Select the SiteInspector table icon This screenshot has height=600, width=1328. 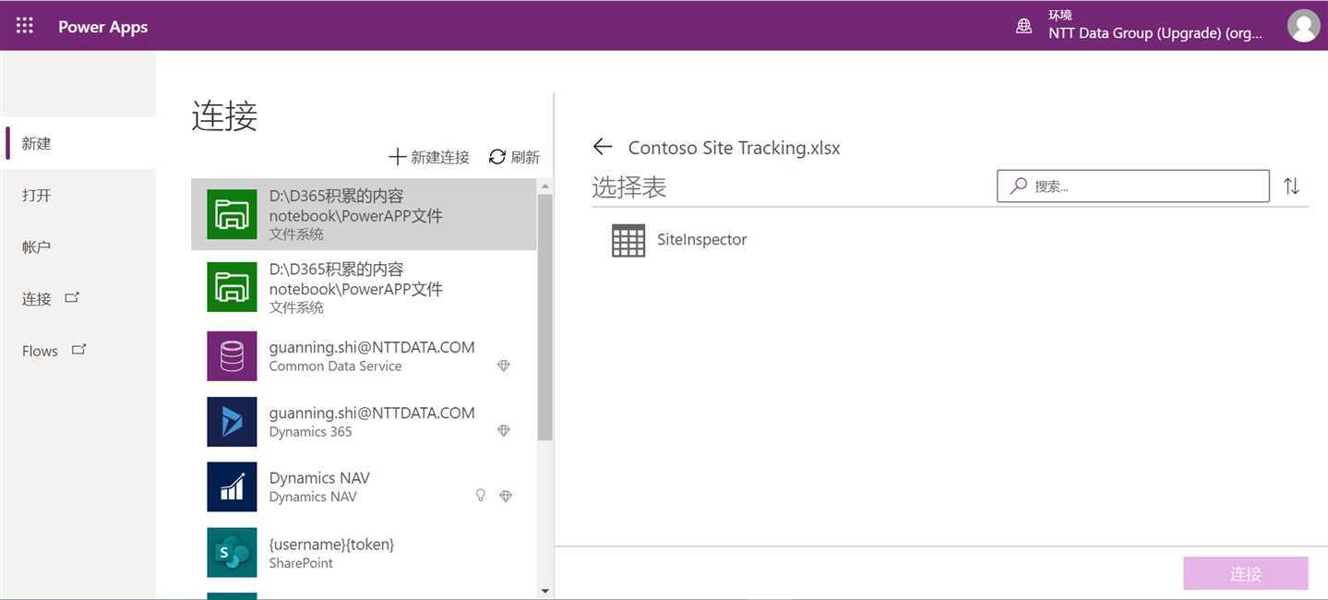tap(628, 240)
